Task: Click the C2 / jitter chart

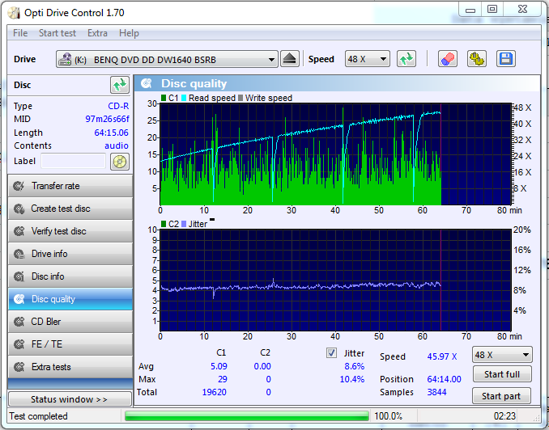Action: [335, 280]
